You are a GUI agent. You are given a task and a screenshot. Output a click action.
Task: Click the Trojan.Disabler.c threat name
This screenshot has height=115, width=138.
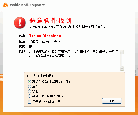[45, 36]
